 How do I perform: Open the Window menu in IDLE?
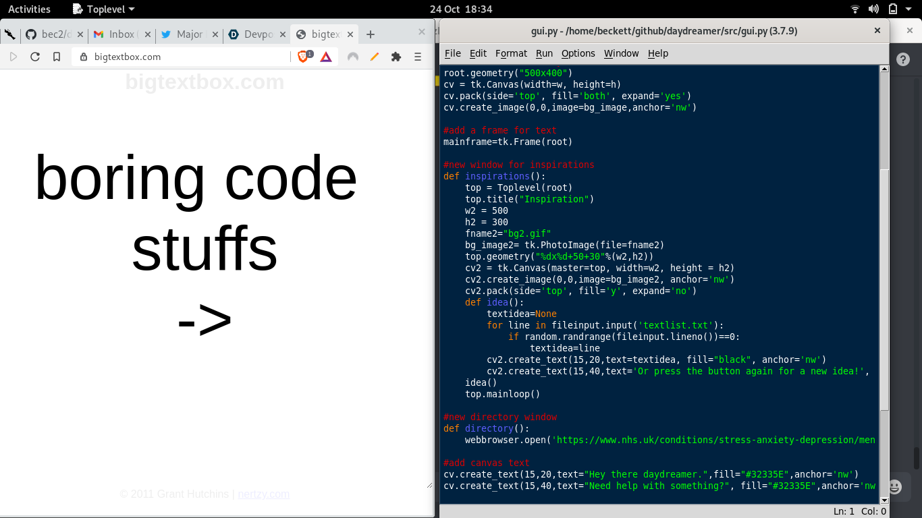pos(621,53)
